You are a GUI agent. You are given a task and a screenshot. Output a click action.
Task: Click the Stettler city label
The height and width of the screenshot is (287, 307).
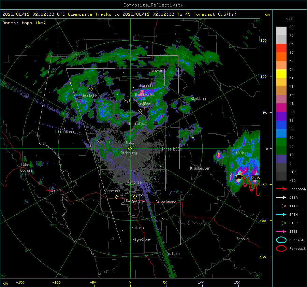click(x=199, y=99)
